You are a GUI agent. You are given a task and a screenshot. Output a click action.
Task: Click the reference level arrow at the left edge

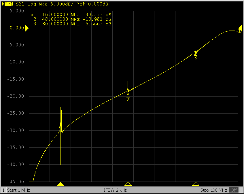tap(27, 28)
